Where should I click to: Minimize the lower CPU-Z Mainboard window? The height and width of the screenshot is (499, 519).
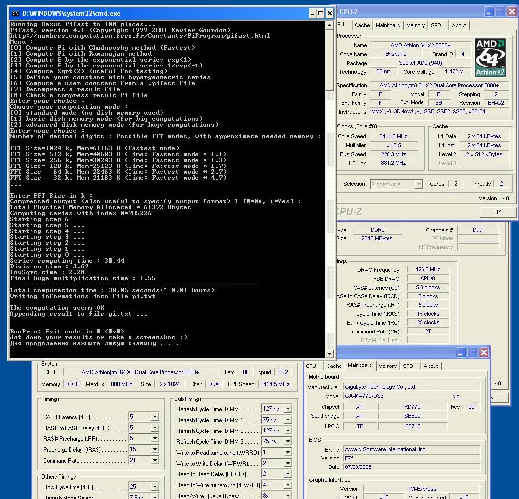click(x=461, y=352)
